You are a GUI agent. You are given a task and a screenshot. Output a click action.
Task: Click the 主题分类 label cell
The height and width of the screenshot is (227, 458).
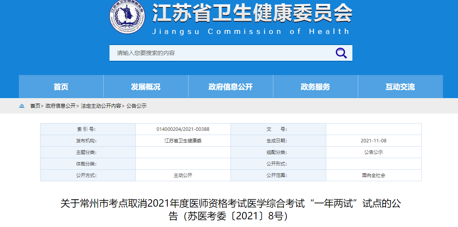tap(88, 152)
